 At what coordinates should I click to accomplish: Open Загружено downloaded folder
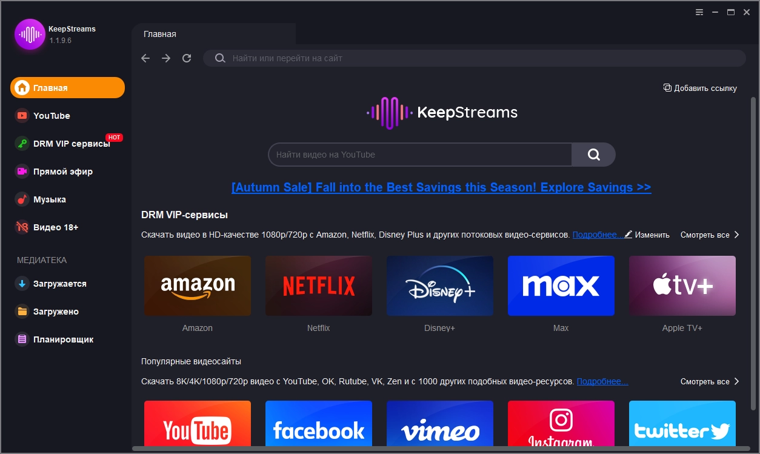(67, 312)
